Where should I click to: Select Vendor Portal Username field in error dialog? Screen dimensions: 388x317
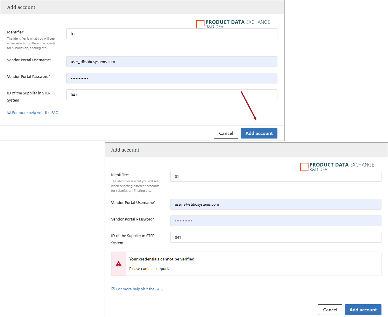pos(276,204)
